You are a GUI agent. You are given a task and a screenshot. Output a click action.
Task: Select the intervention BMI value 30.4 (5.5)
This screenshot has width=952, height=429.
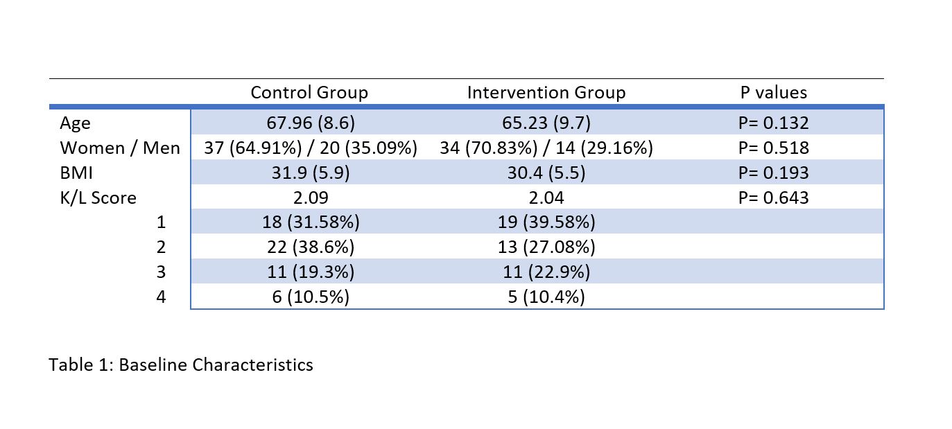click(546, 173)
